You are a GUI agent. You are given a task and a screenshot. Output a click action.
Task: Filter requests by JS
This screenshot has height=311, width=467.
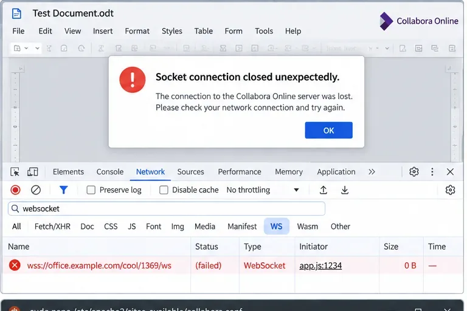point(132,227)
